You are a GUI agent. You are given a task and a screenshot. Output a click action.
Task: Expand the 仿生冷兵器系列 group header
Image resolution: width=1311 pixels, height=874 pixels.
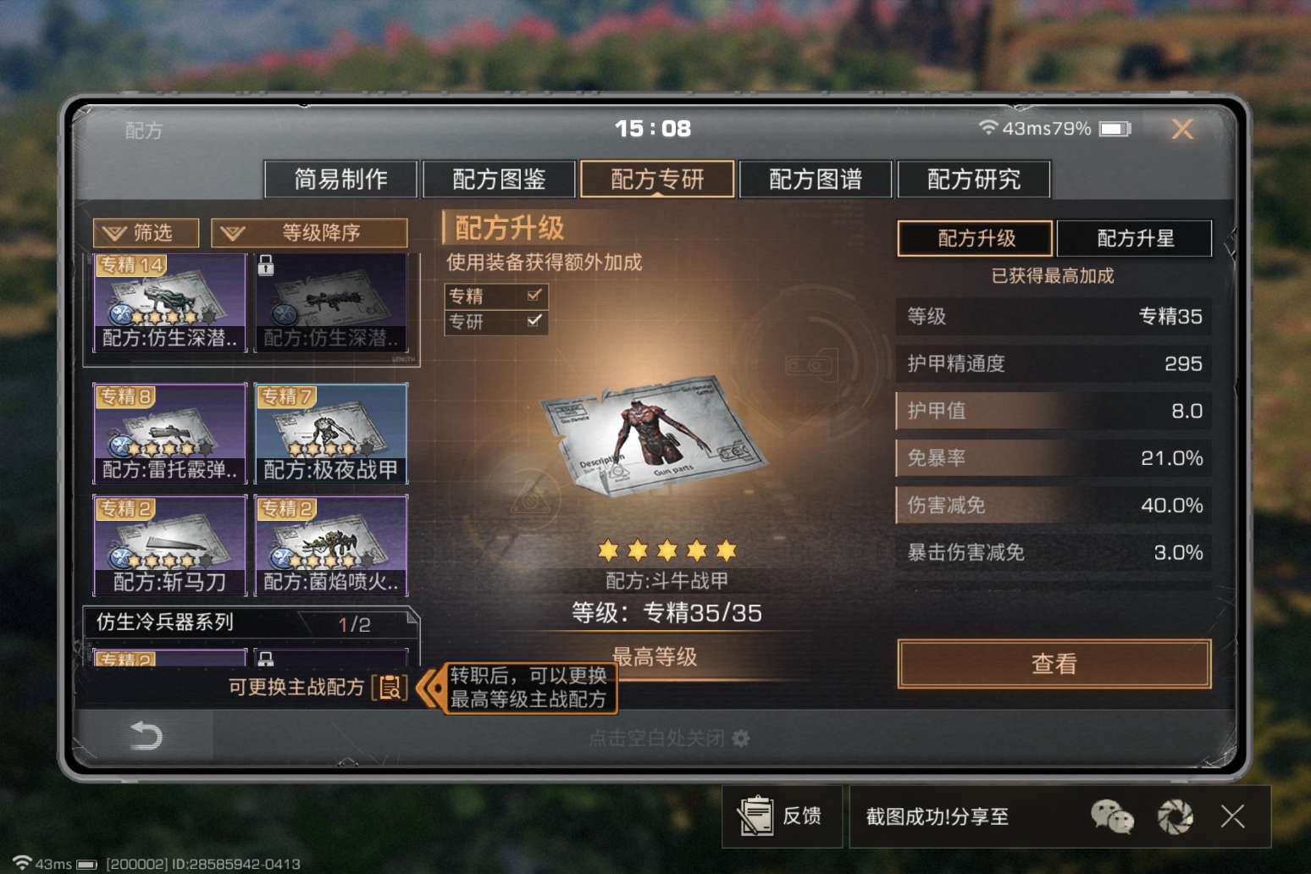pos(251,623)
